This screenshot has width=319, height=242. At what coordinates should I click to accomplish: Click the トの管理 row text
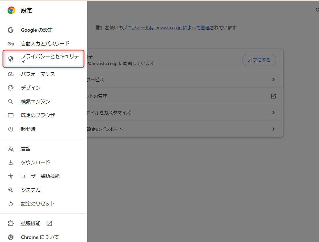point(97,96)
